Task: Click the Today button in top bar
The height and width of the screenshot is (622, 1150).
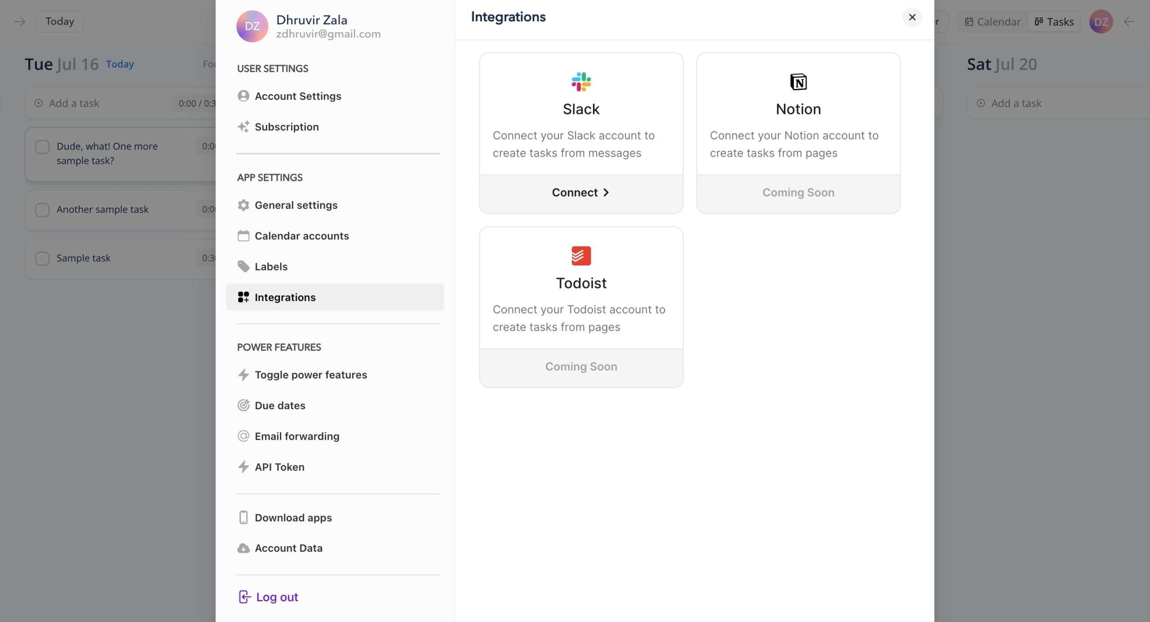Action: [60, 22]
